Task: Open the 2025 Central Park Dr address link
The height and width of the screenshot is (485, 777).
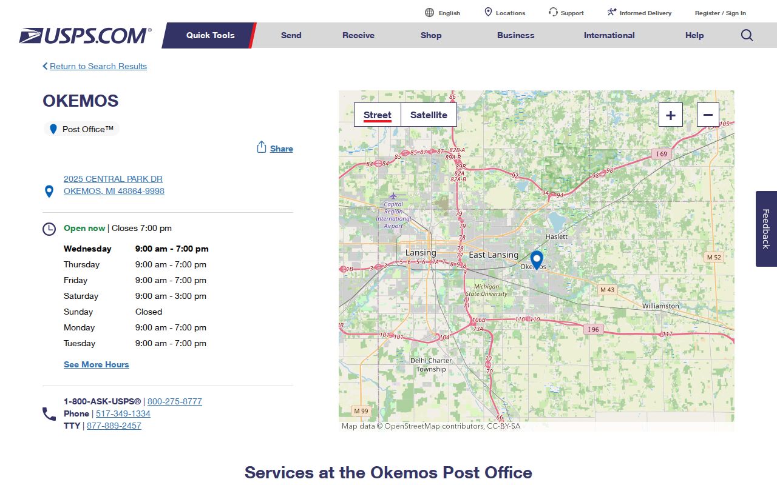Action: pos(114,185)
